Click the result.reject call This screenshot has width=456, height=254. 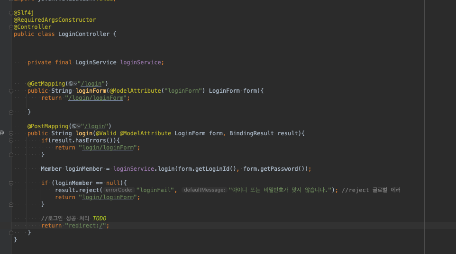pyautogui.click(x=77, y=190)
